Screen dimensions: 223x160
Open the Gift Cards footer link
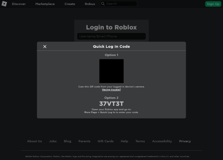(105, 141)
